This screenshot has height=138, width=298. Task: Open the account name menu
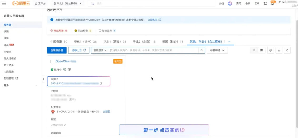click(288, 2)
